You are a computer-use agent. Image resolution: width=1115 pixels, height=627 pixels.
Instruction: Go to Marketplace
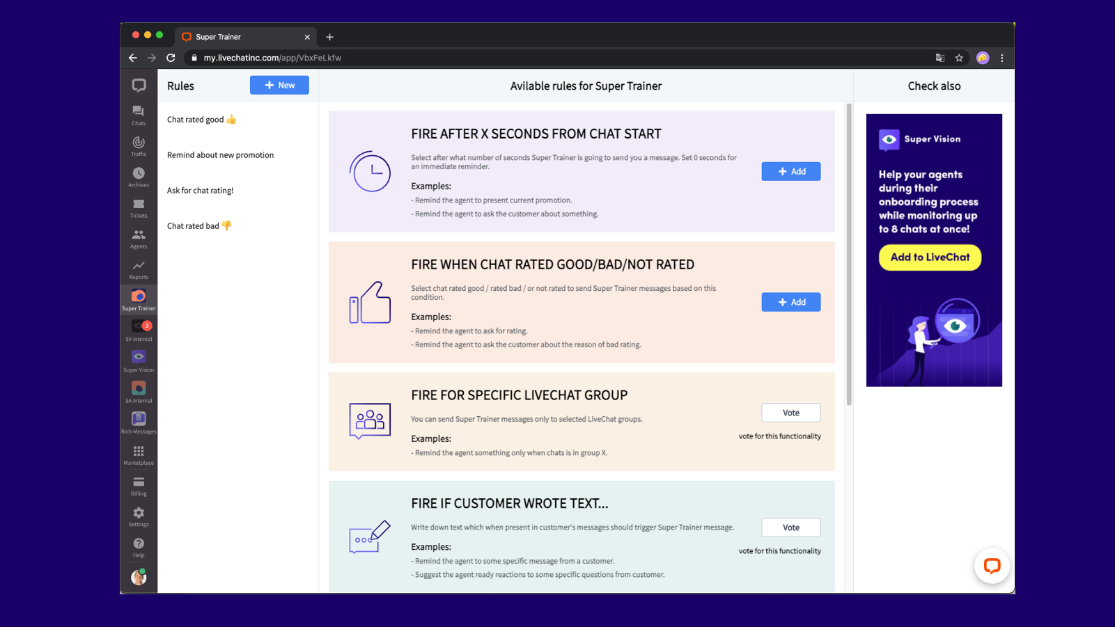(139, 454)
